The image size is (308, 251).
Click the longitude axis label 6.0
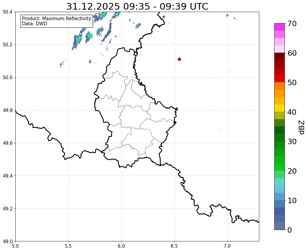pyautogui.click(x=121, y=246)
